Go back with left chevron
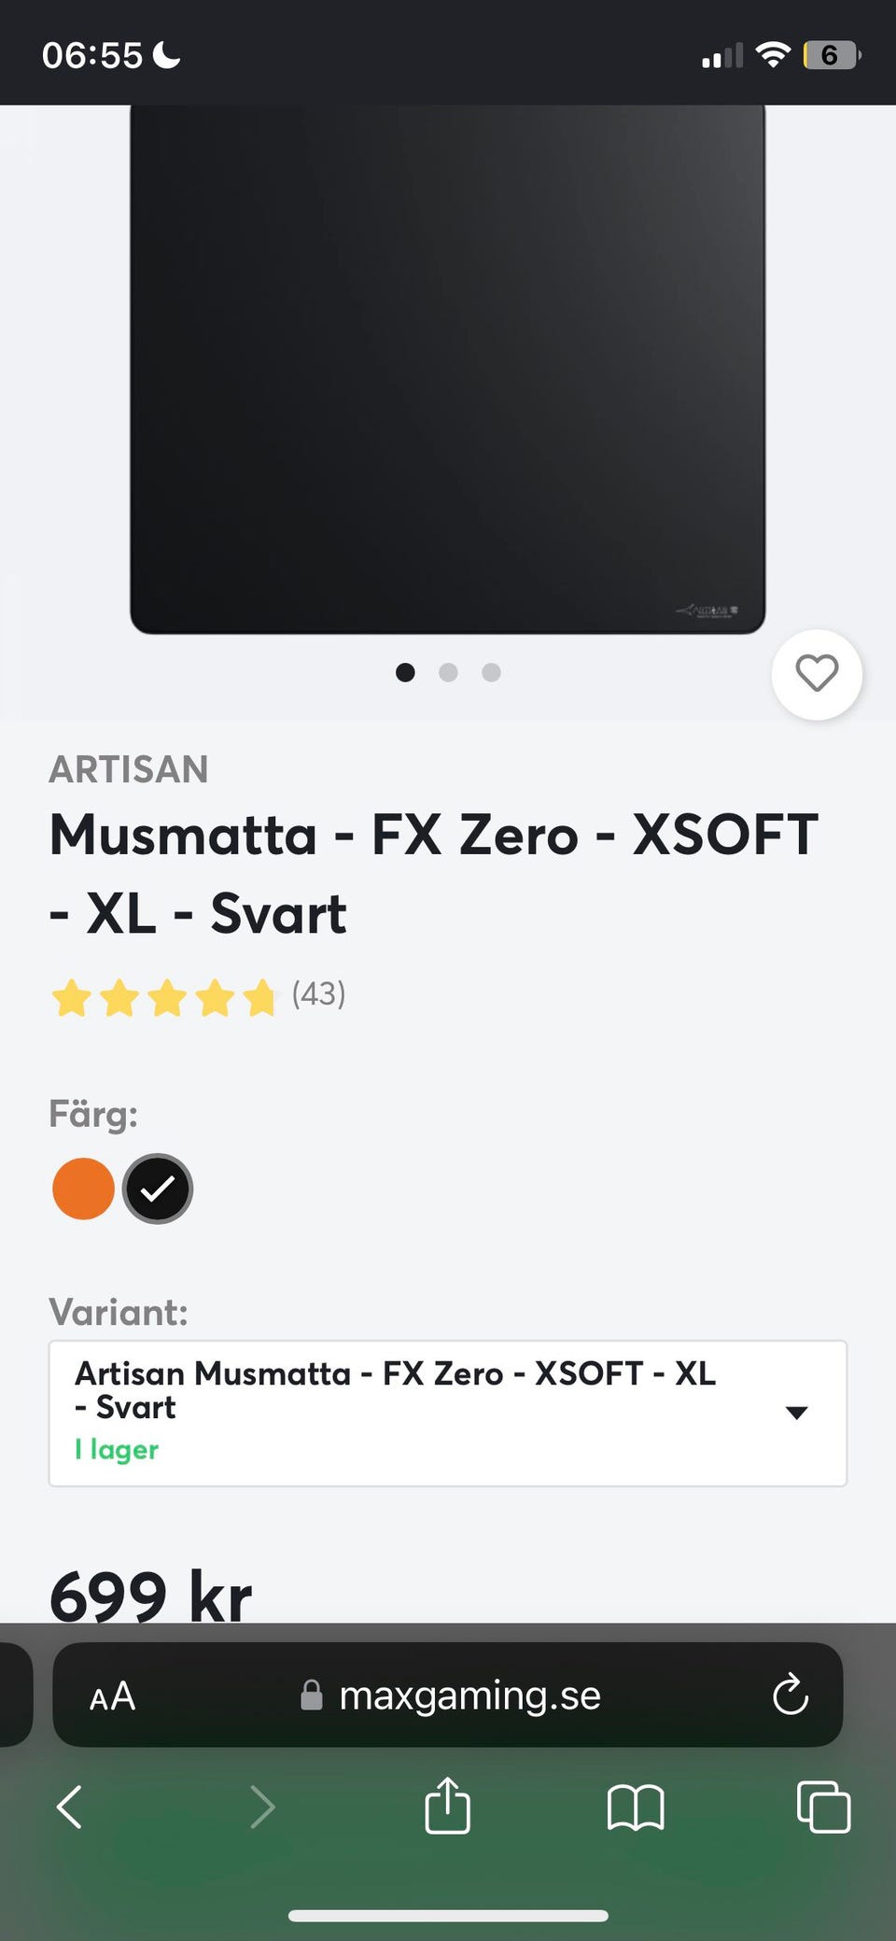Image resolution: width=896 pixels, height=1941 pixels. click(x=70, y=1807)
